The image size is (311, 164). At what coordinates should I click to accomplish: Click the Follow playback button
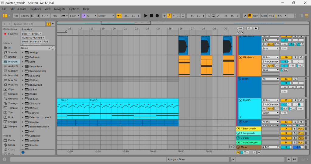tap(119, 16)
